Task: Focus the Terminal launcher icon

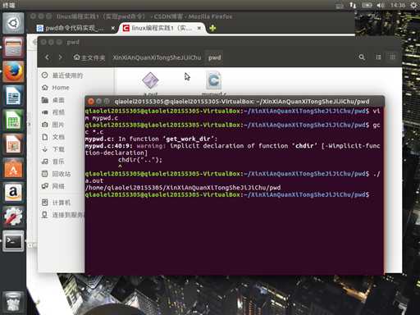Action: coord(13,240)
